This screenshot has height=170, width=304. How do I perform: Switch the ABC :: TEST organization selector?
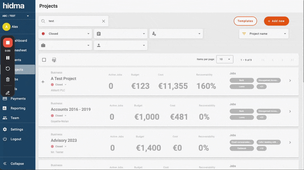[x=16, y=16]
